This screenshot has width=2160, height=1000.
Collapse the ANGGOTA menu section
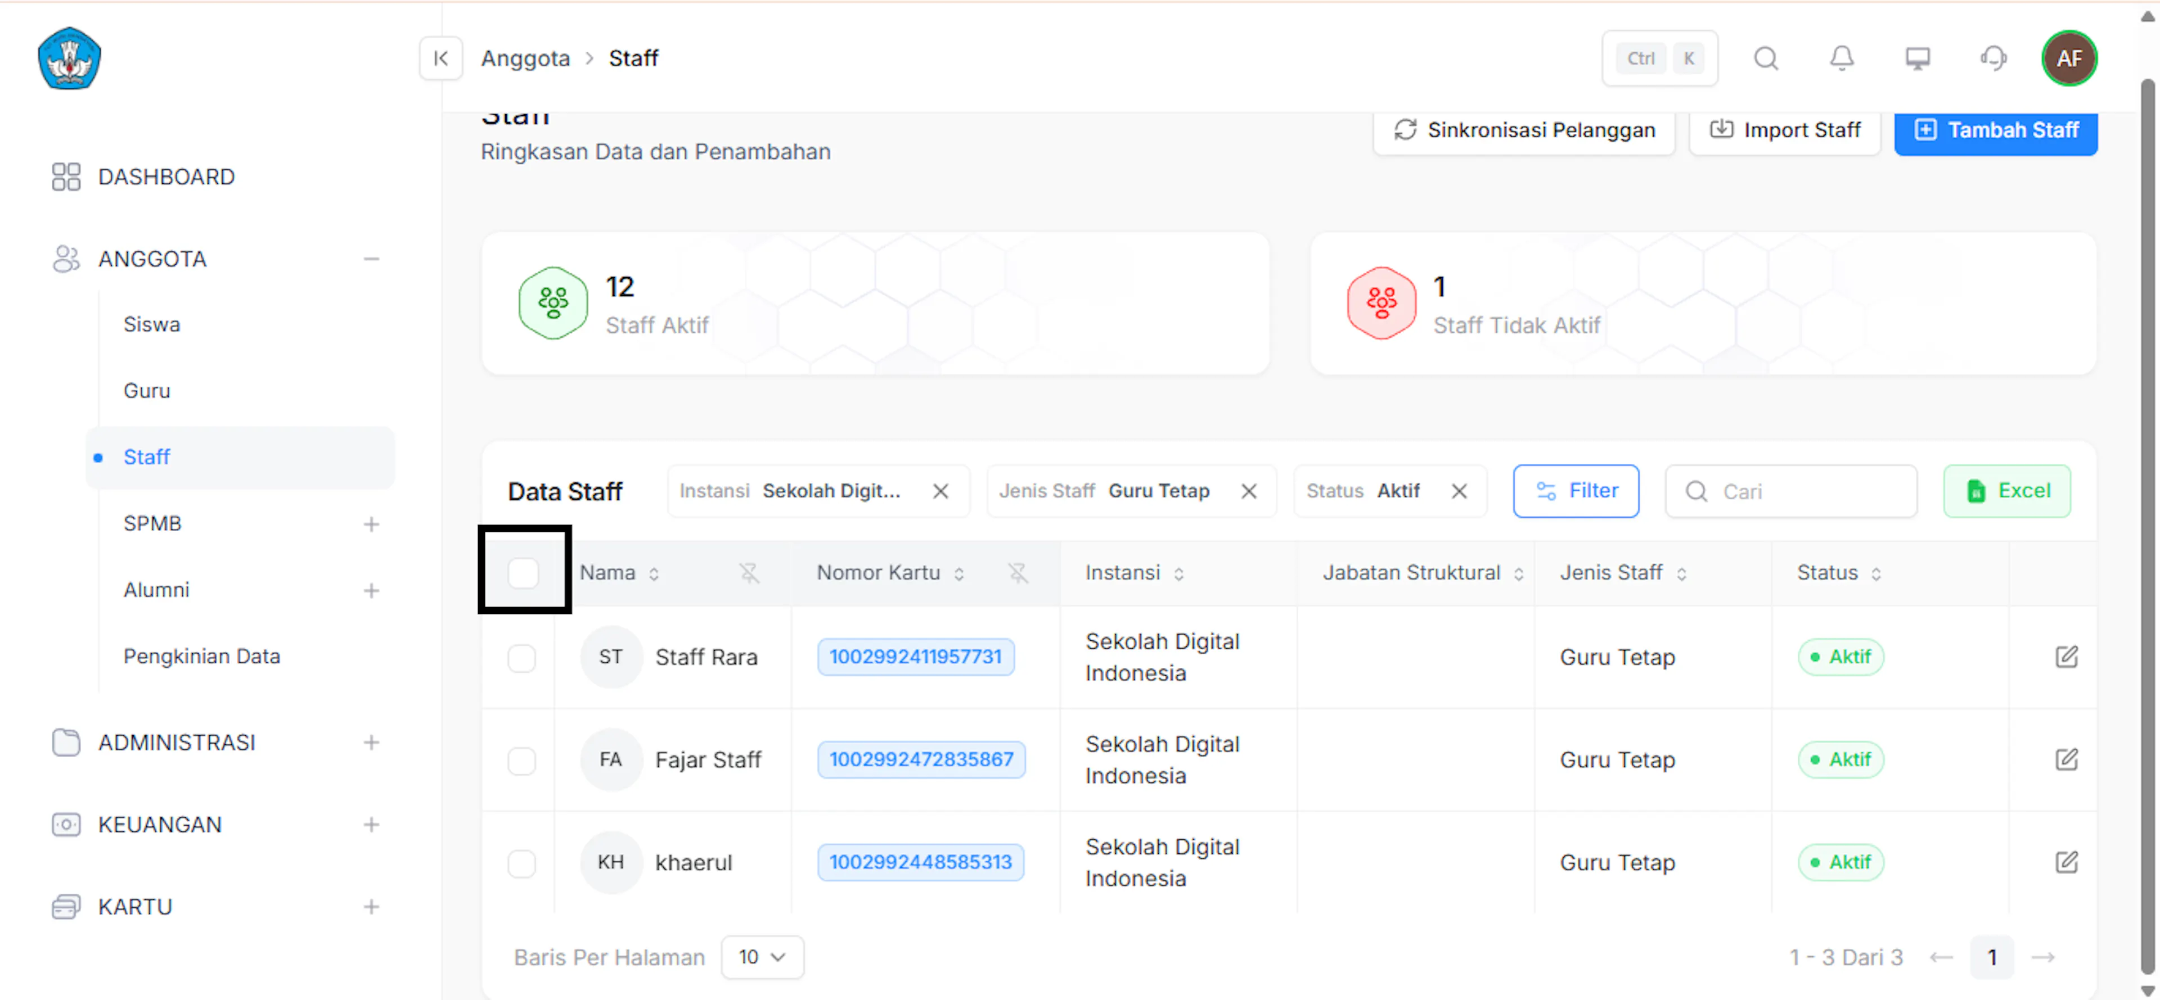click(371, 259)
